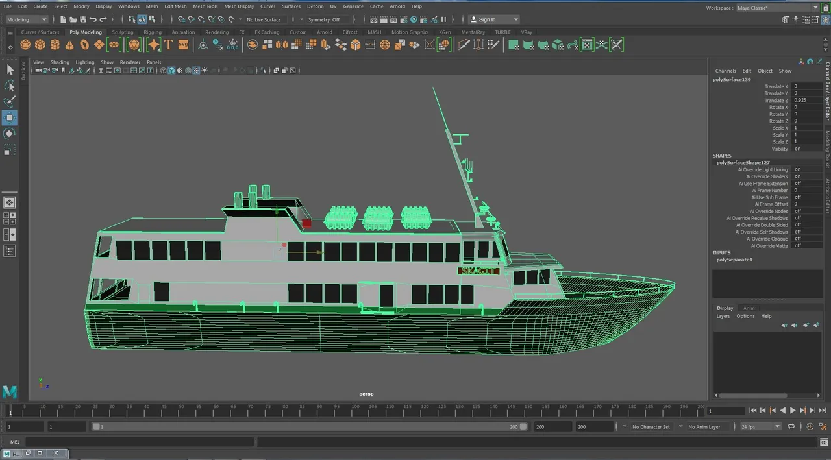
Task: Open the 24 fps frame rate dropdown
Action: [x=760, y=427]
